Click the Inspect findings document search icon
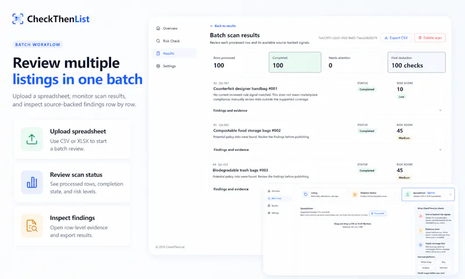The width and height of the screenshot is (465, 279). tap(32, 226)
